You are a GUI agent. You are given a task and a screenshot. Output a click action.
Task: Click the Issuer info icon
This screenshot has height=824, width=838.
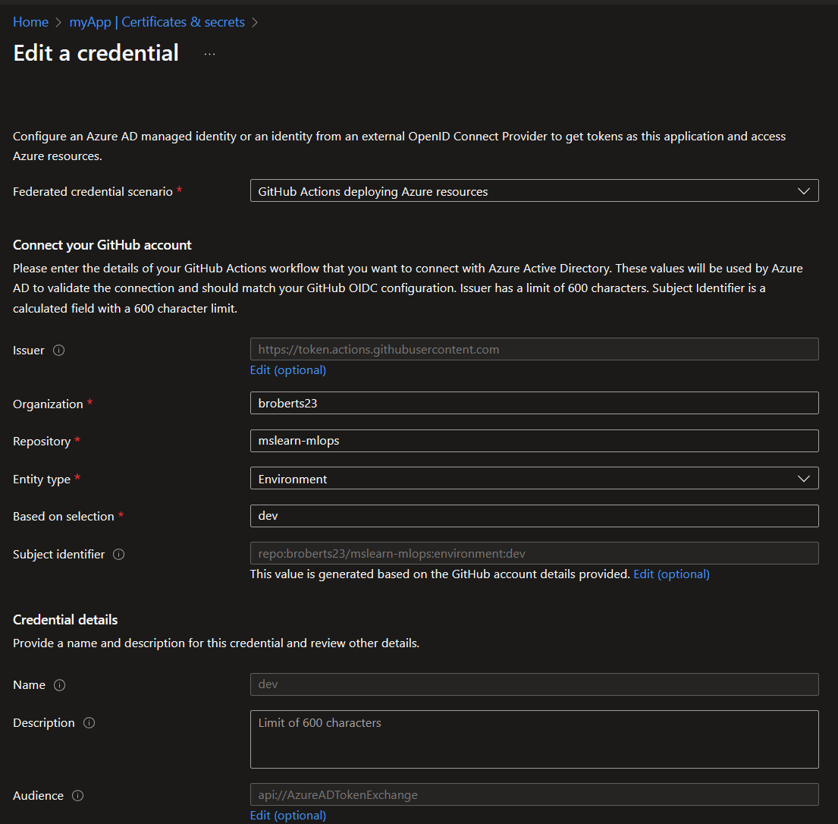tap(58, 350)
